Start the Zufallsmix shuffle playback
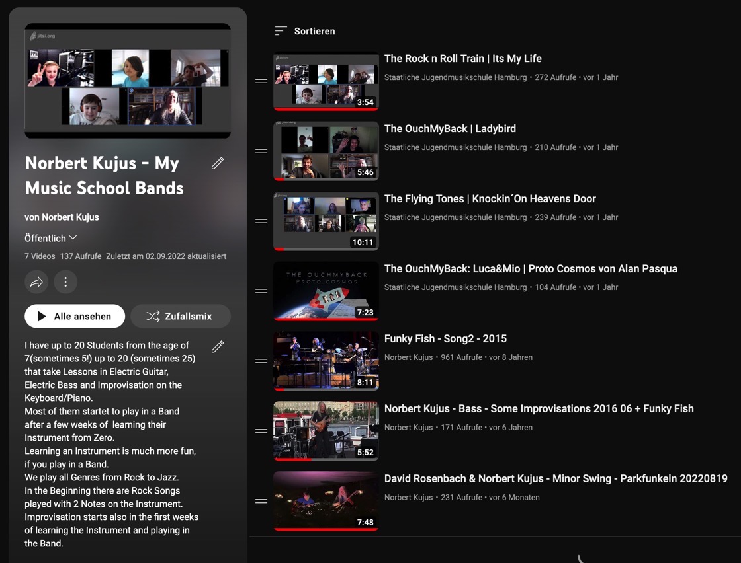The image size is (741, 563). [x=181, y=317]
